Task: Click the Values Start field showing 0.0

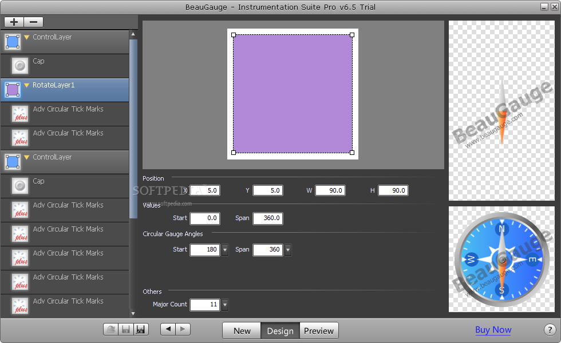Action: (205, 218)
